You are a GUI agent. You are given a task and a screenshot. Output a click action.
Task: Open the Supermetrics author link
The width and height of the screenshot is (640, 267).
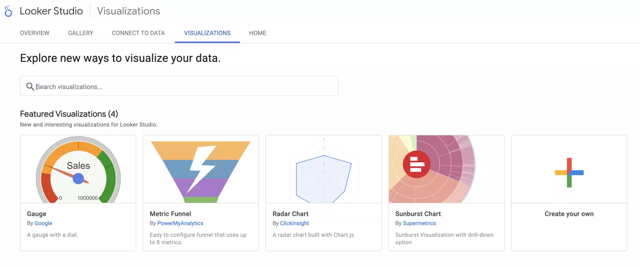pos(419,223)
